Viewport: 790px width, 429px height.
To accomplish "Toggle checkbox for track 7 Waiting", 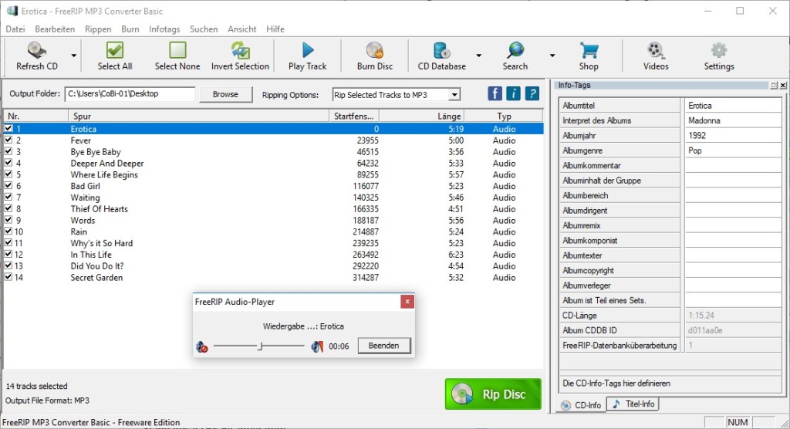I will [x=8, y=198].
